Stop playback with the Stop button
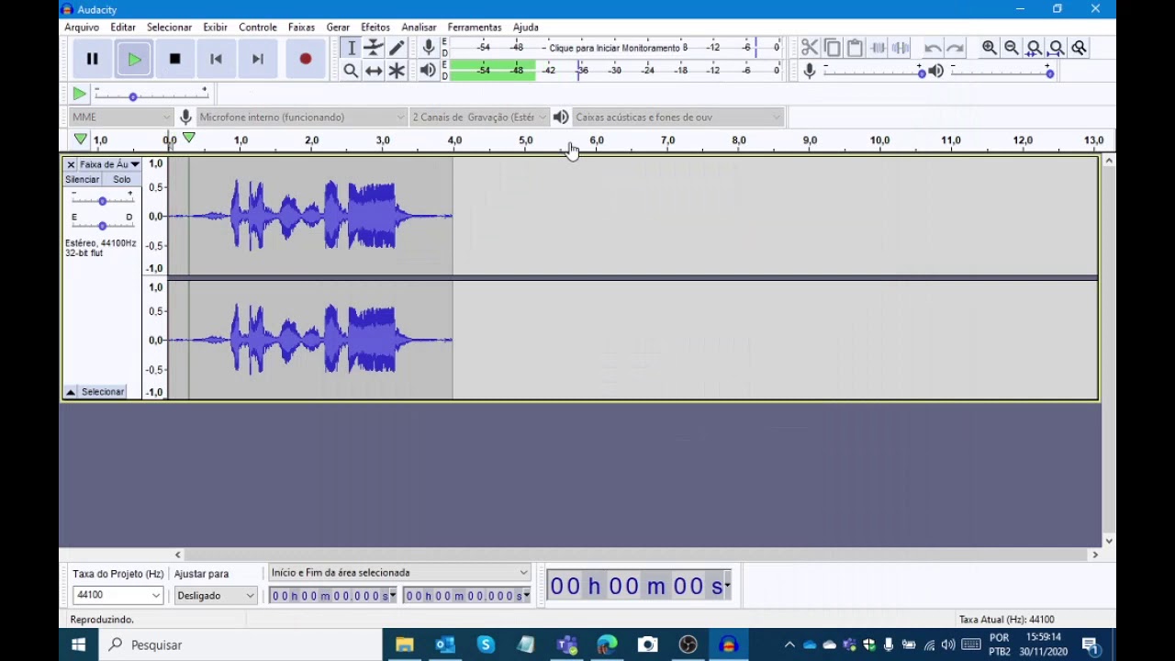This screenshot has width=1175, height=661. [x=175, y=59]
